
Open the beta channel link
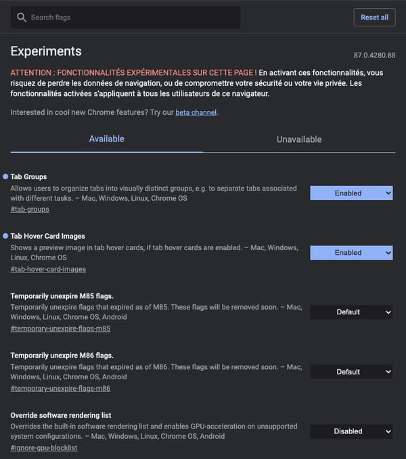[196, 112]
